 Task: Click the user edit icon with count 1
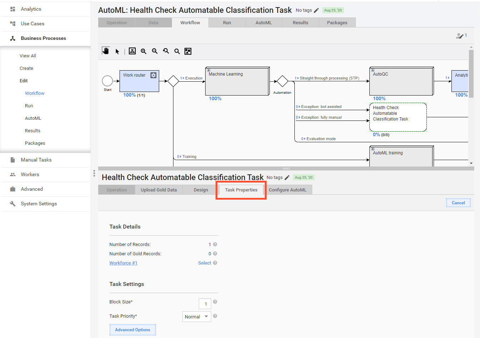pos(461,36)
